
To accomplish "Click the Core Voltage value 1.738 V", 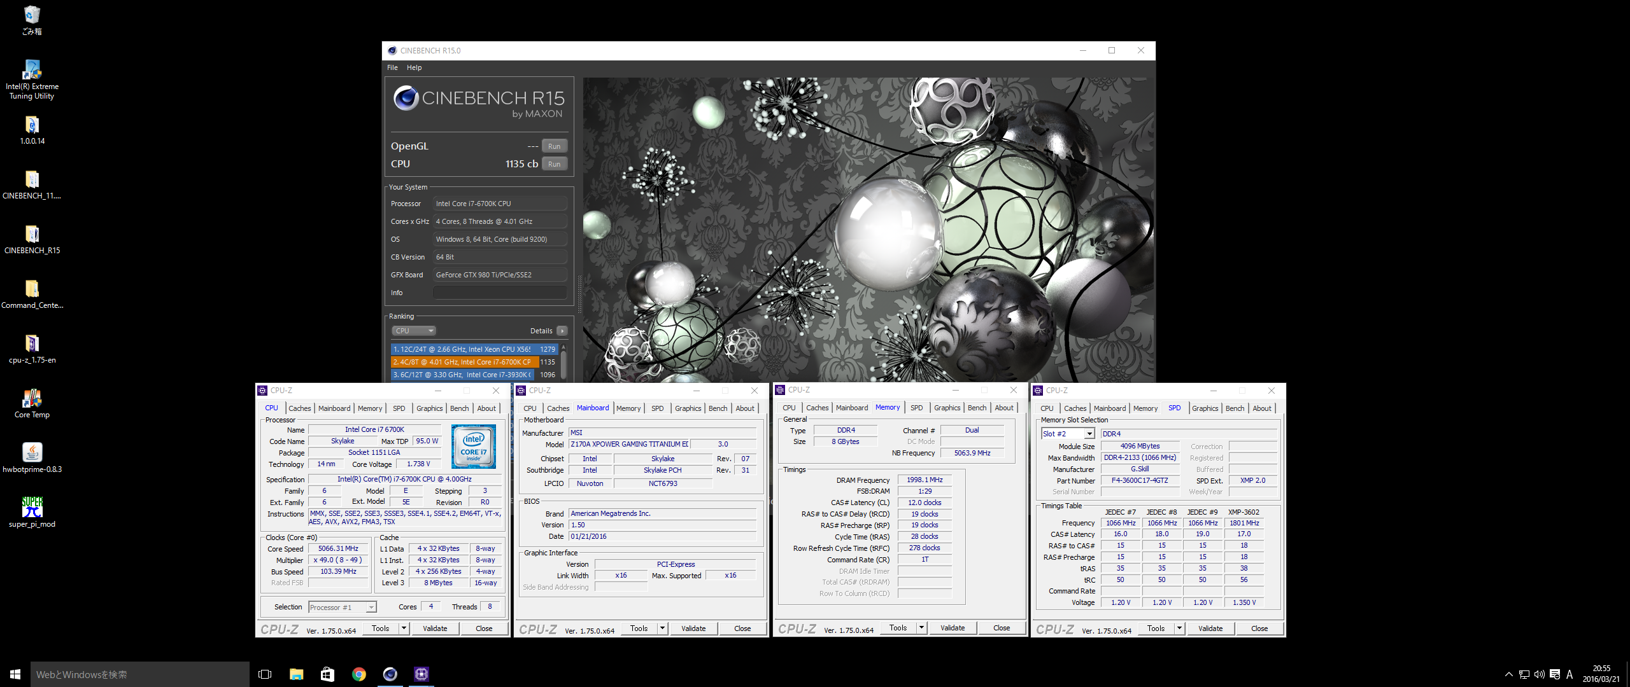I will click(418, 464).
